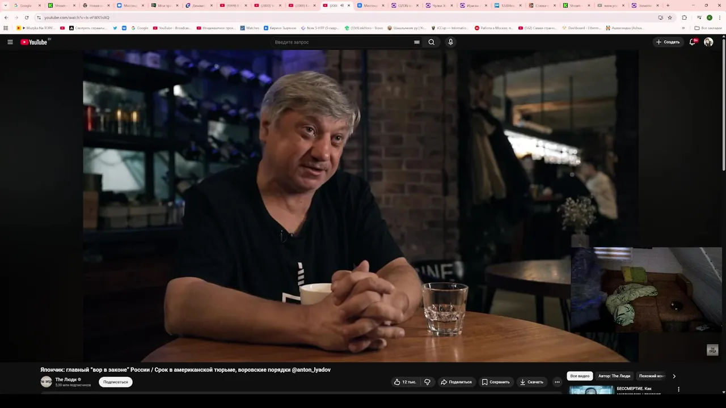Screen dimensions: 726x408
Task: Click the magnifier search button
Action: pyautogui.click(x=432, y=42)
